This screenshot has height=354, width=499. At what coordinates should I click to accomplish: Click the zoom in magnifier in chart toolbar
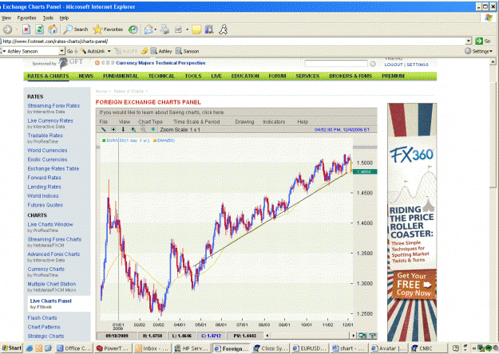tap(133, 129)
